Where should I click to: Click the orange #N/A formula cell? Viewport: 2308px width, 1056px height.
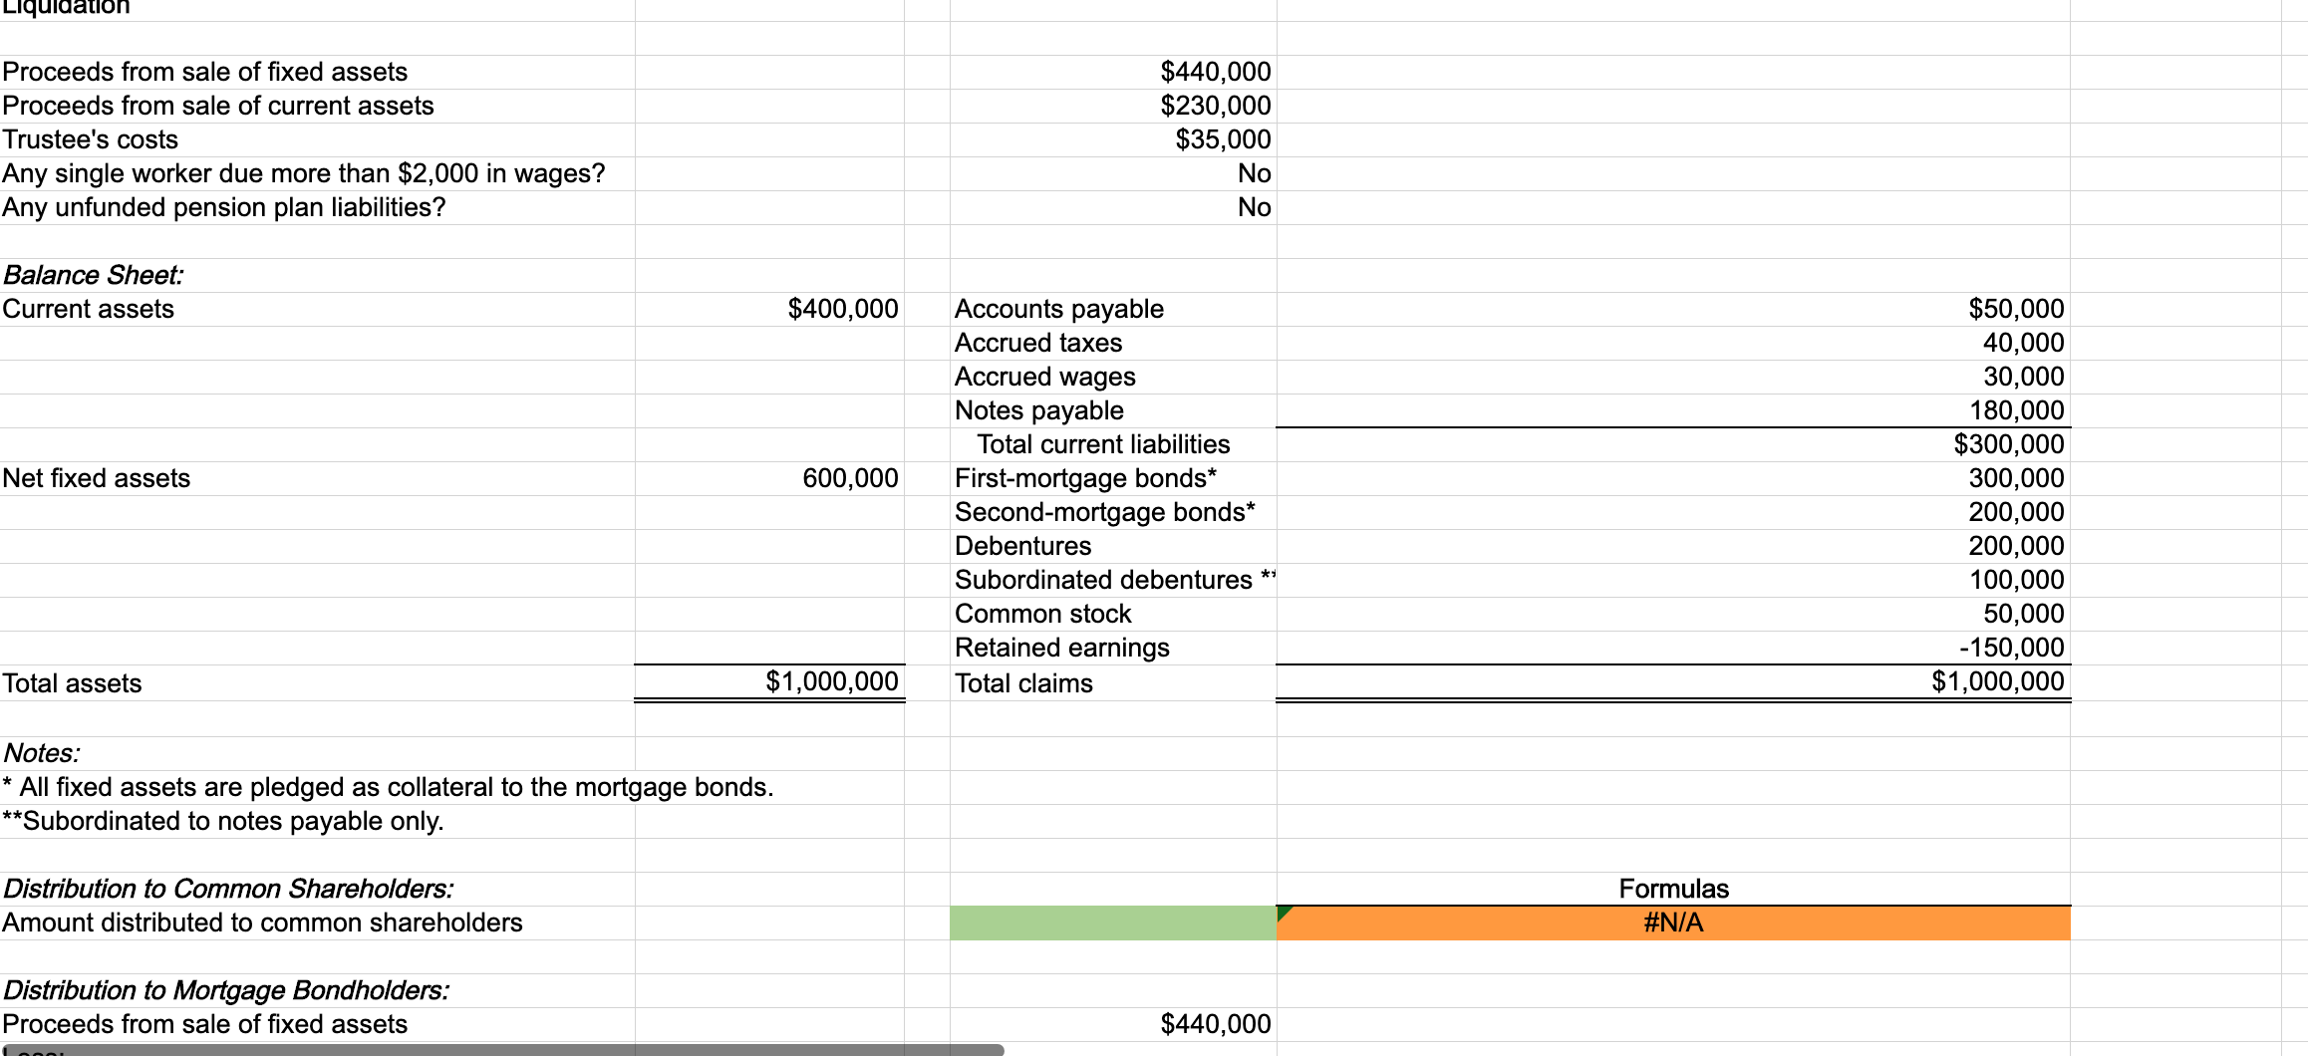1674,923
